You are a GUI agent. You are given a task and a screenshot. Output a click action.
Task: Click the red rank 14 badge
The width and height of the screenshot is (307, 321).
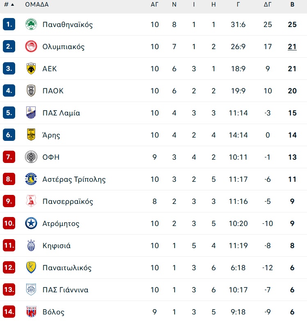(9, 312)
